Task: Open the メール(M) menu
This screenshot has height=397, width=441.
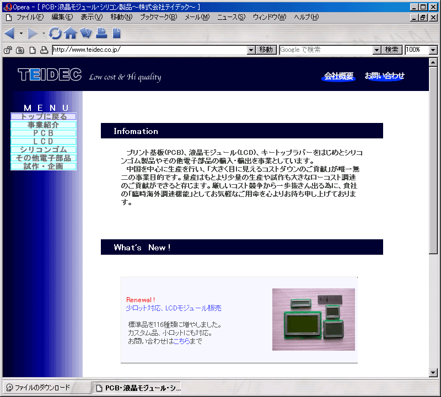Action: [197, 17]
